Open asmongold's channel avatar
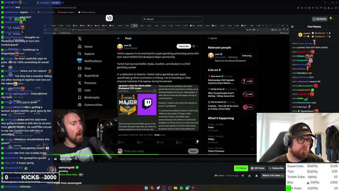This screenshot has height=191, width=339. pyautogui.click(x=52, y=170)
